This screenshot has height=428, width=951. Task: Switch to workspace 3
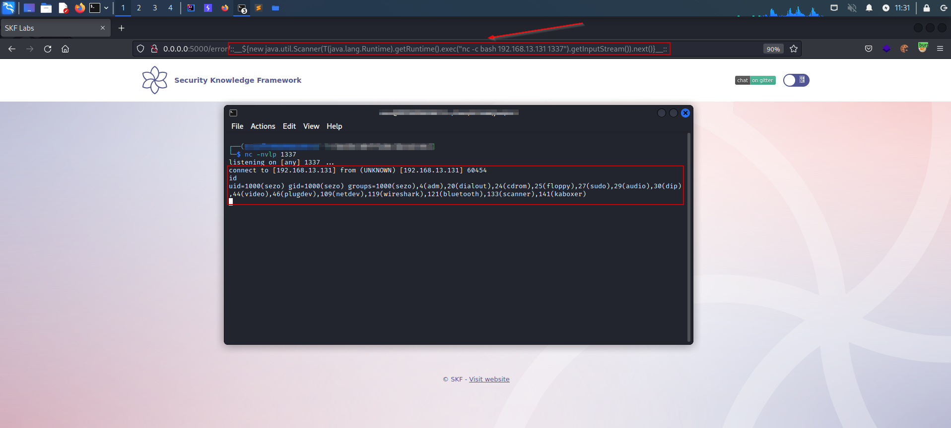(x=155, y=8)
